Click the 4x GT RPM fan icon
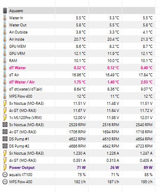The width and height of the screenshot is (160, 192). [5, 132]
